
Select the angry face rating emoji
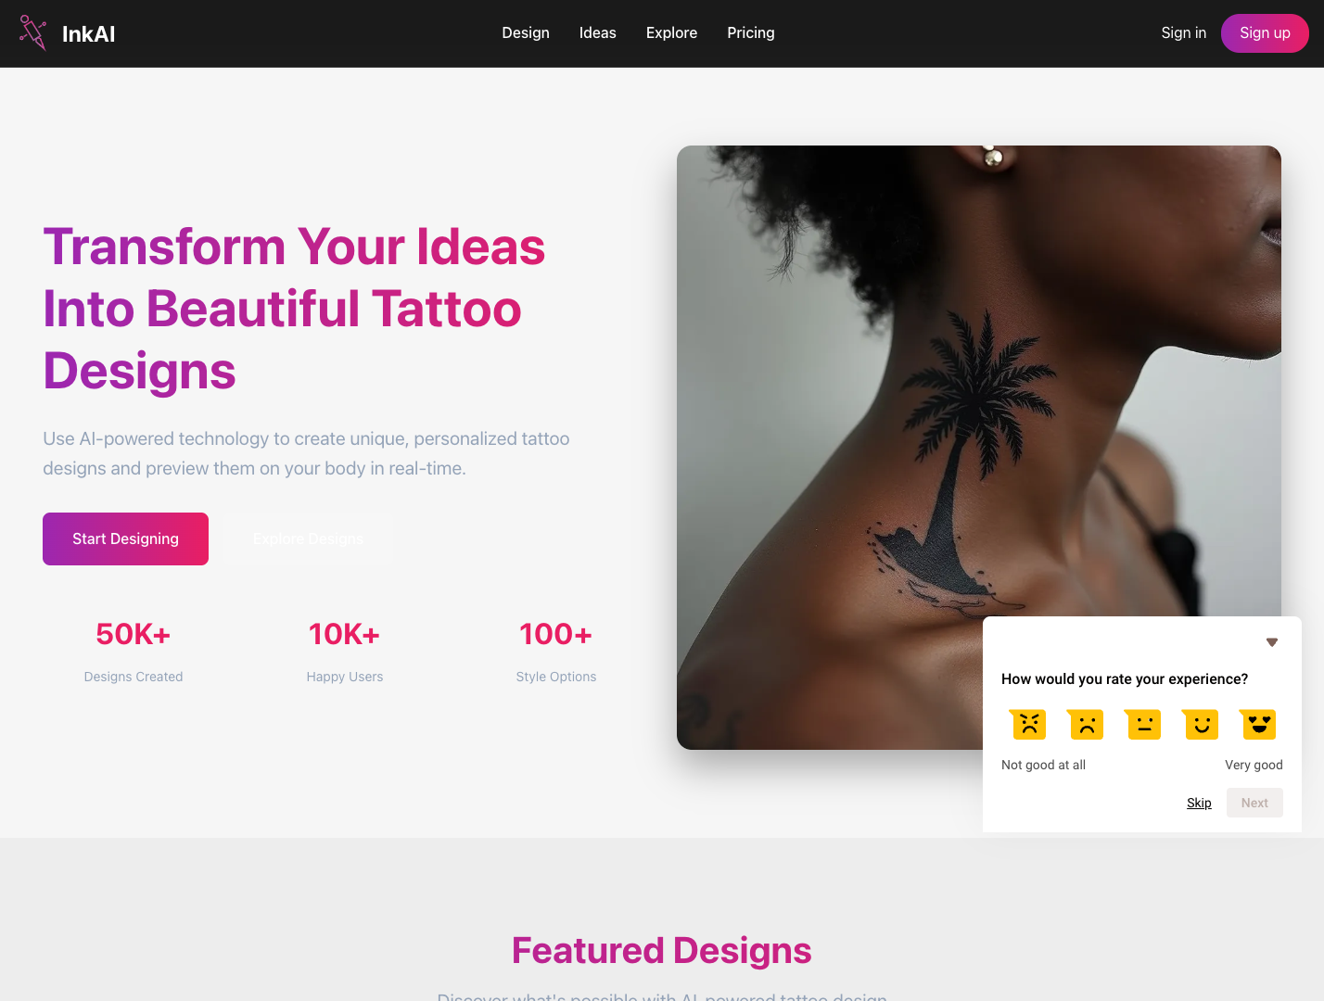(x=1028, y=724)
